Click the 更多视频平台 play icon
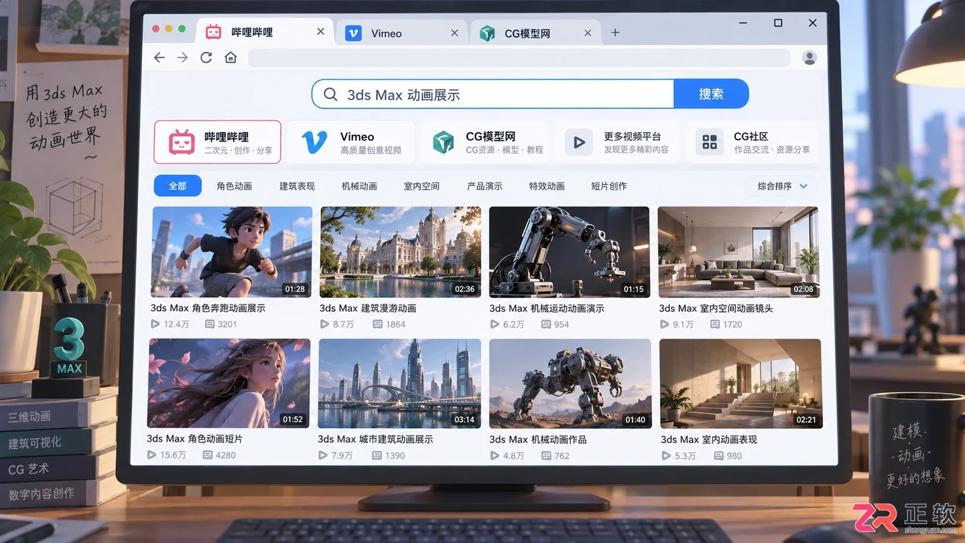Image resolution: width=965 pixels, height=543 pixels. pyautogui.click(x=579, y=142)
